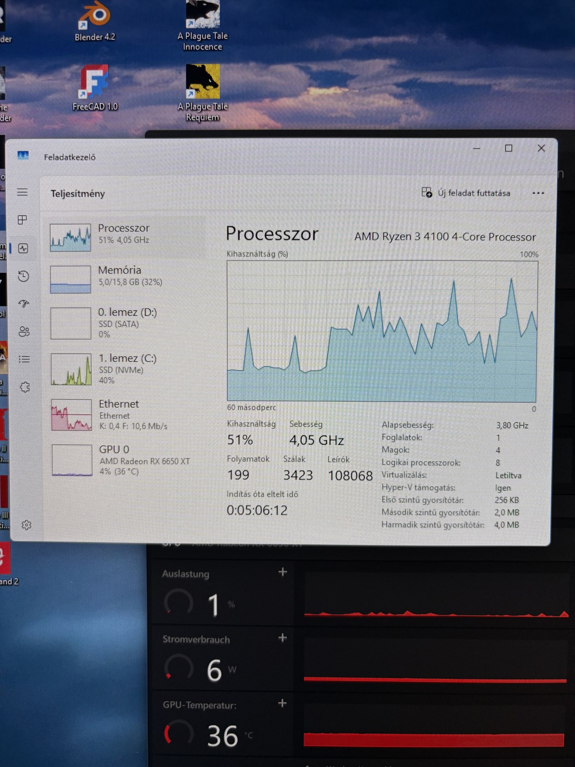This screenshot has height=767, width=575.
Task: Open A Plague Tale Innocence desktop shortcut
Action: [203, 26]
